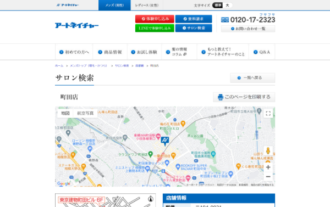Click map キーボード ショートカット link
The width and height of the screenshot is (330, 207).
click(200, 185)
